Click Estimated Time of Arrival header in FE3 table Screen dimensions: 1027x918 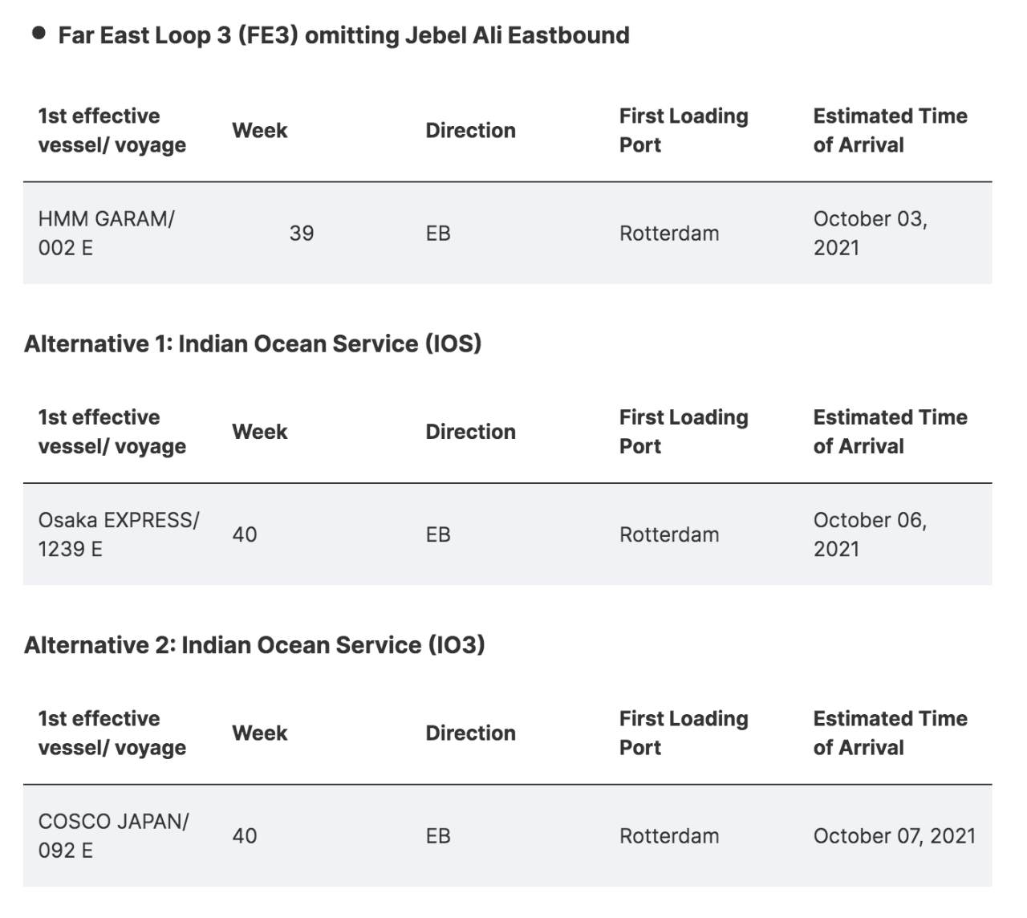(890, 130)
